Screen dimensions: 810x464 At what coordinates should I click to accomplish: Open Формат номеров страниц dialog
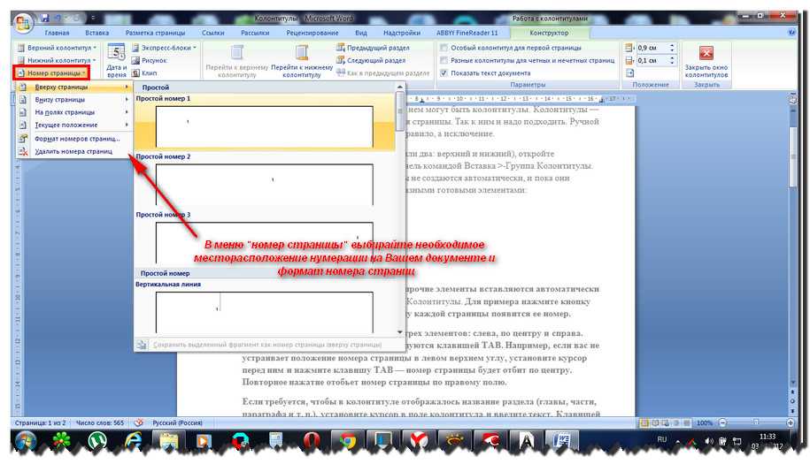pos(73,139)
